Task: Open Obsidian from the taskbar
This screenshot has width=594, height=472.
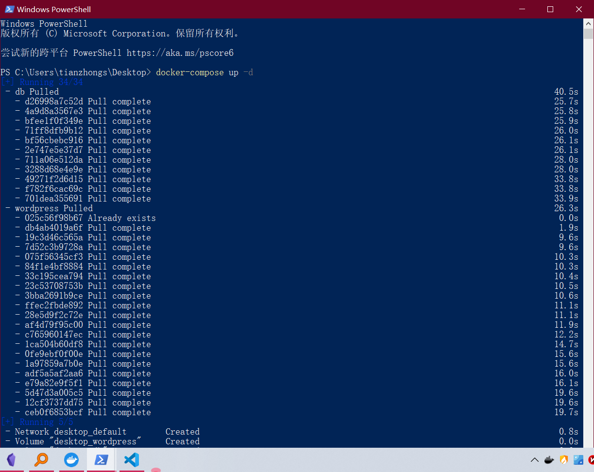Action: pyautogui.click(x=12, y=459)
